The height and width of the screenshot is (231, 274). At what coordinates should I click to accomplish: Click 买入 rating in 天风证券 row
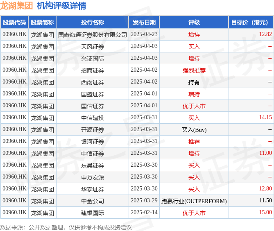click(194, 47)
